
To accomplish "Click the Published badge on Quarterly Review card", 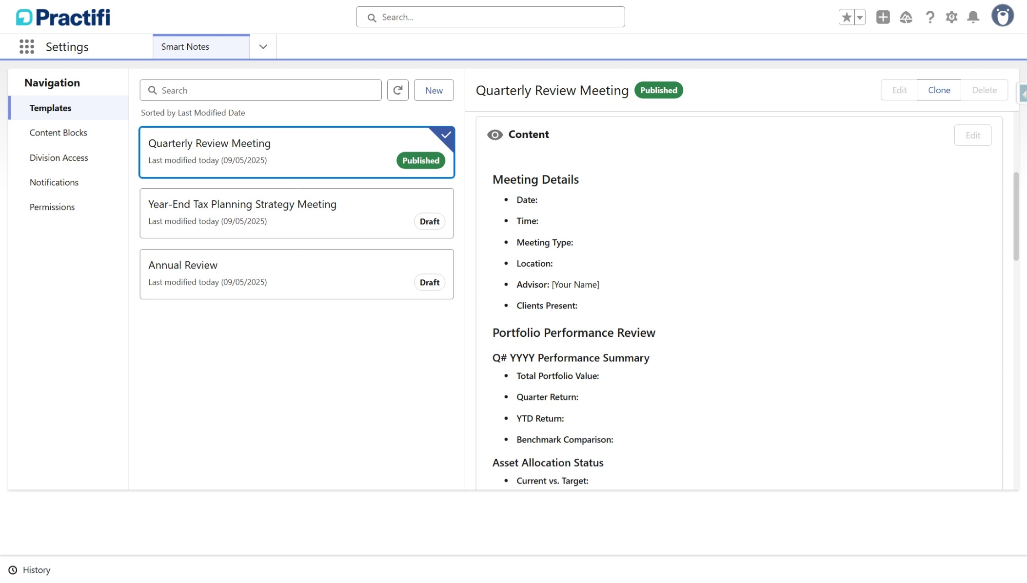I will (x=421, y=160).
